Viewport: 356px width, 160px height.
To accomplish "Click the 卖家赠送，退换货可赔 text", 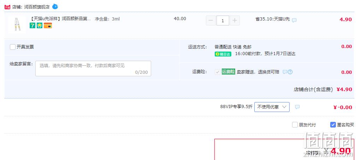I will 258,72.
